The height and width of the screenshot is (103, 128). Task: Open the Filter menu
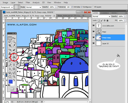(28, 3)
